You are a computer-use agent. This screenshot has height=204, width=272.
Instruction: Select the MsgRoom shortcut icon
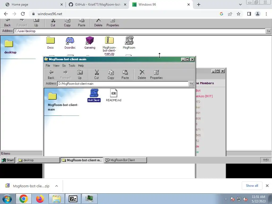click(x=129, y=43)
